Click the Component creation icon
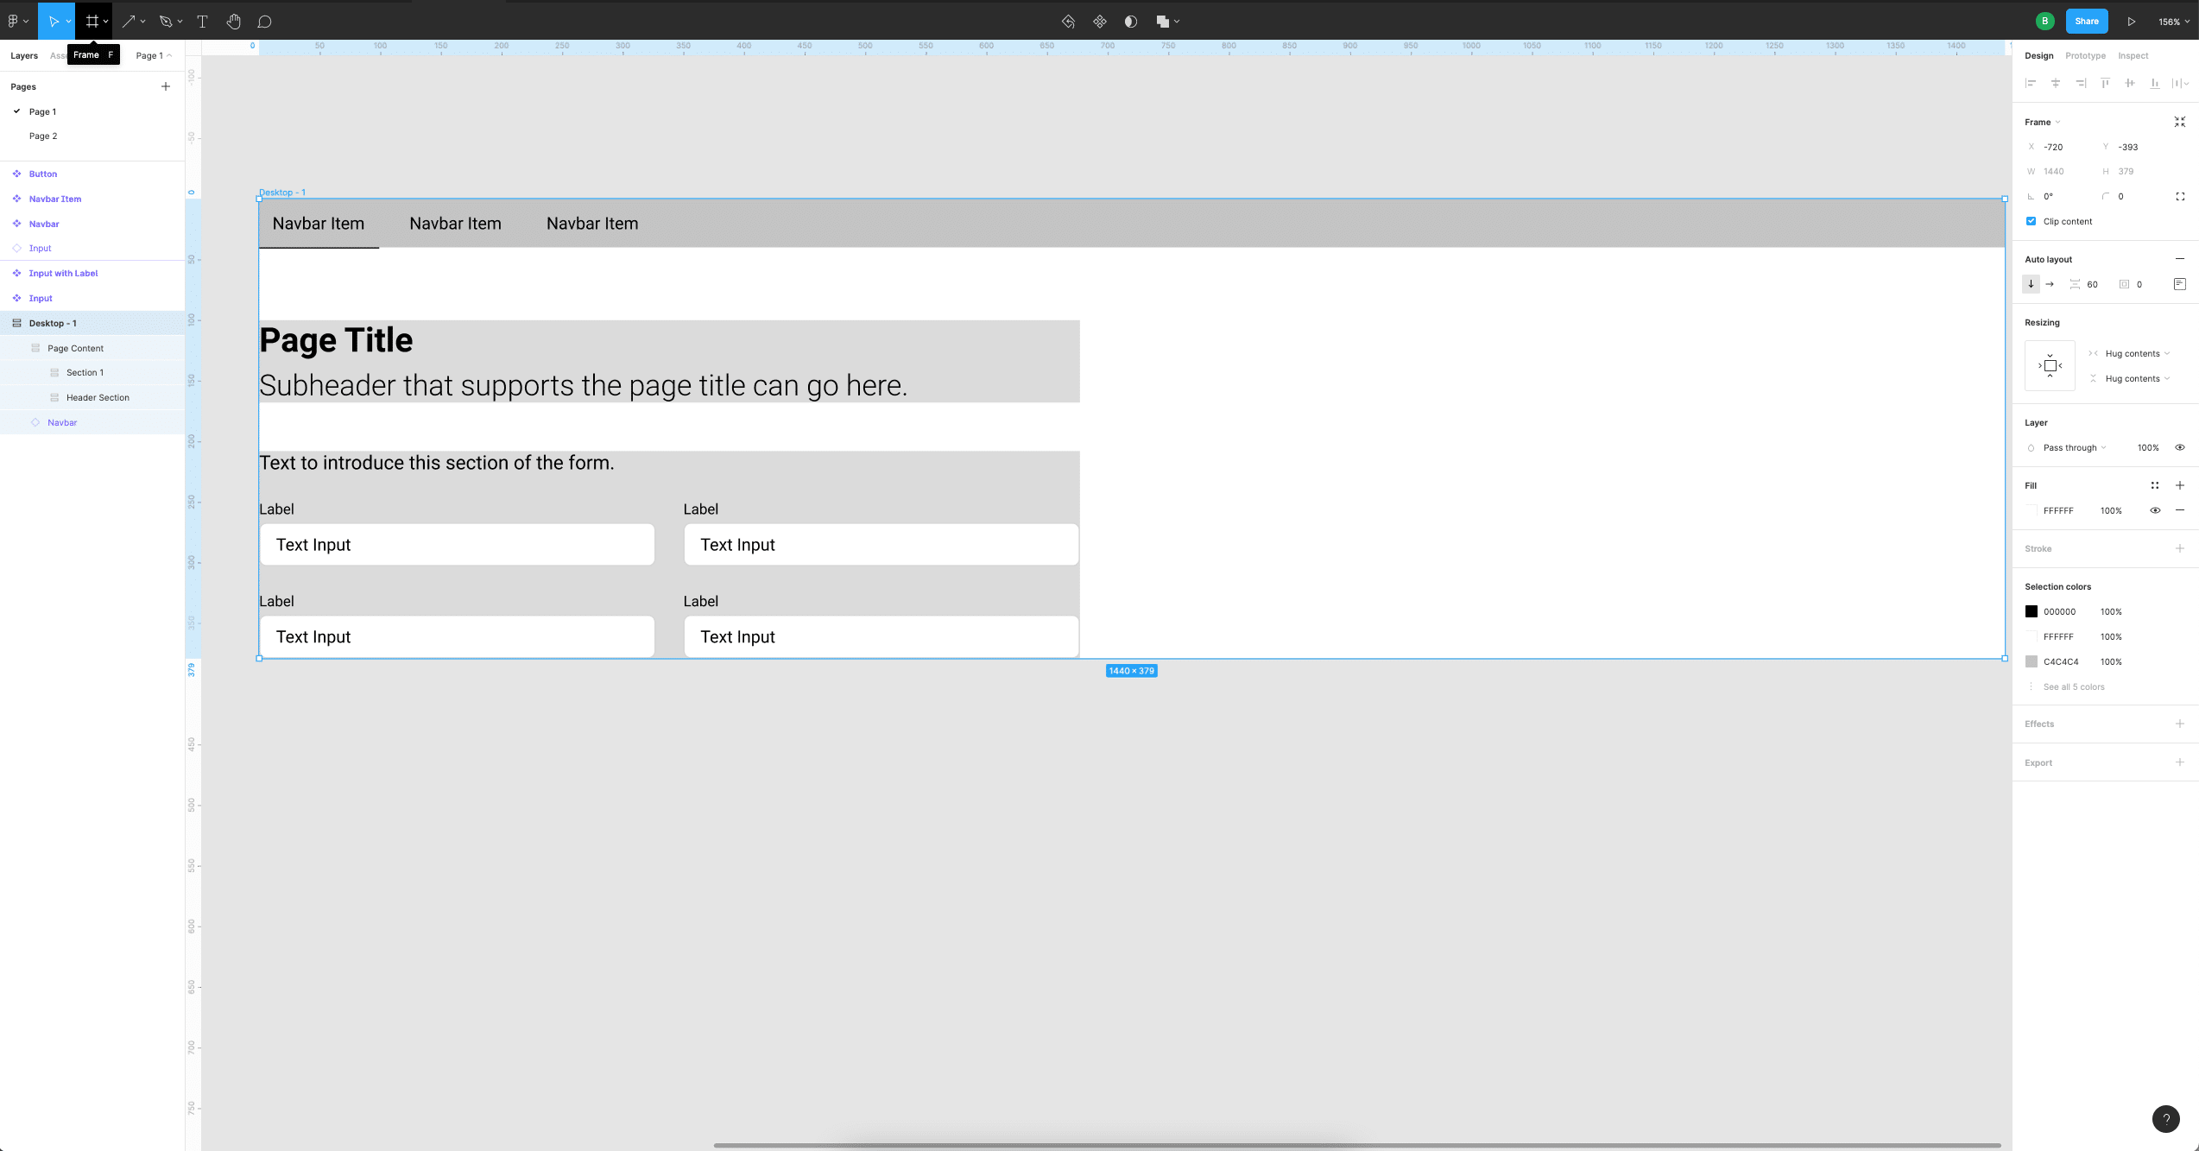 coord(1099,21)
